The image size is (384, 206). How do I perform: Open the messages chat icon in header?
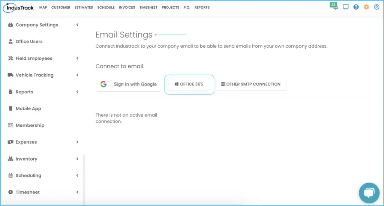point(345,7)
